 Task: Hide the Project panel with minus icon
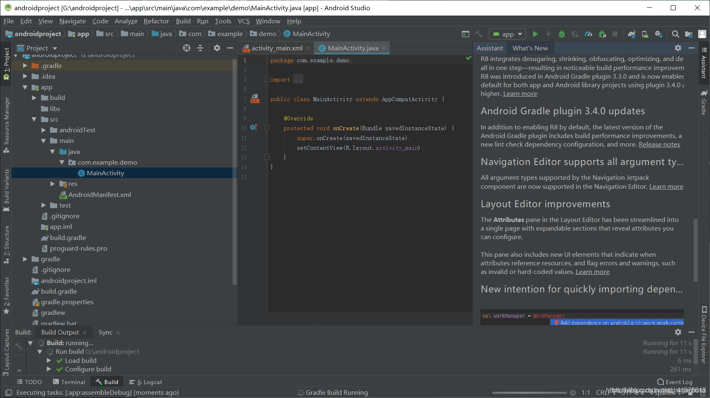point(230,48)
